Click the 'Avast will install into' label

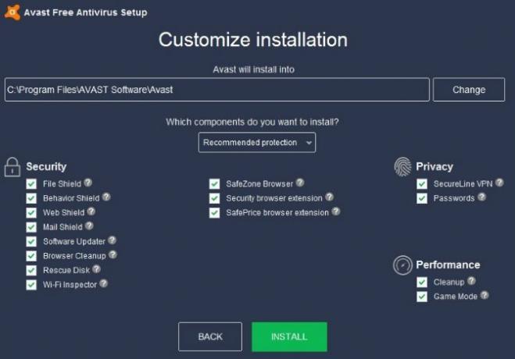click(253, 69)
